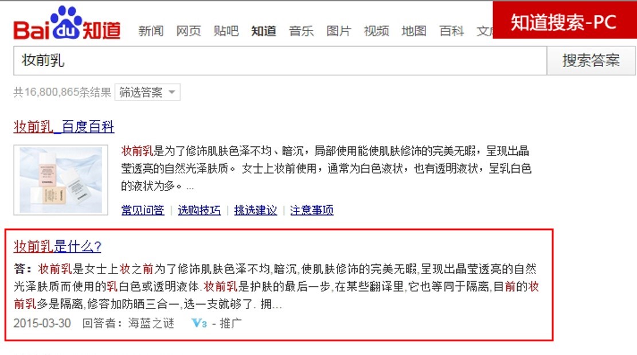Go to the 贴吧 tab
The height and width of the screenshot is (355, 637).
coord(226,31)
